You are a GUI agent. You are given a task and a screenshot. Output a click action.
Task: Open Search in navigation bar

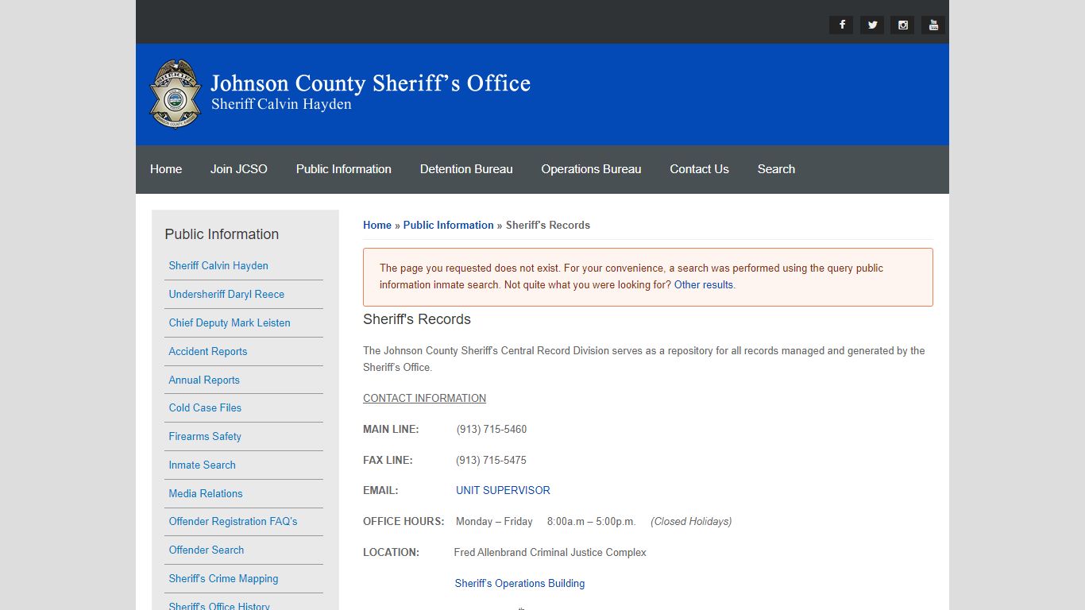coord(776,169)
